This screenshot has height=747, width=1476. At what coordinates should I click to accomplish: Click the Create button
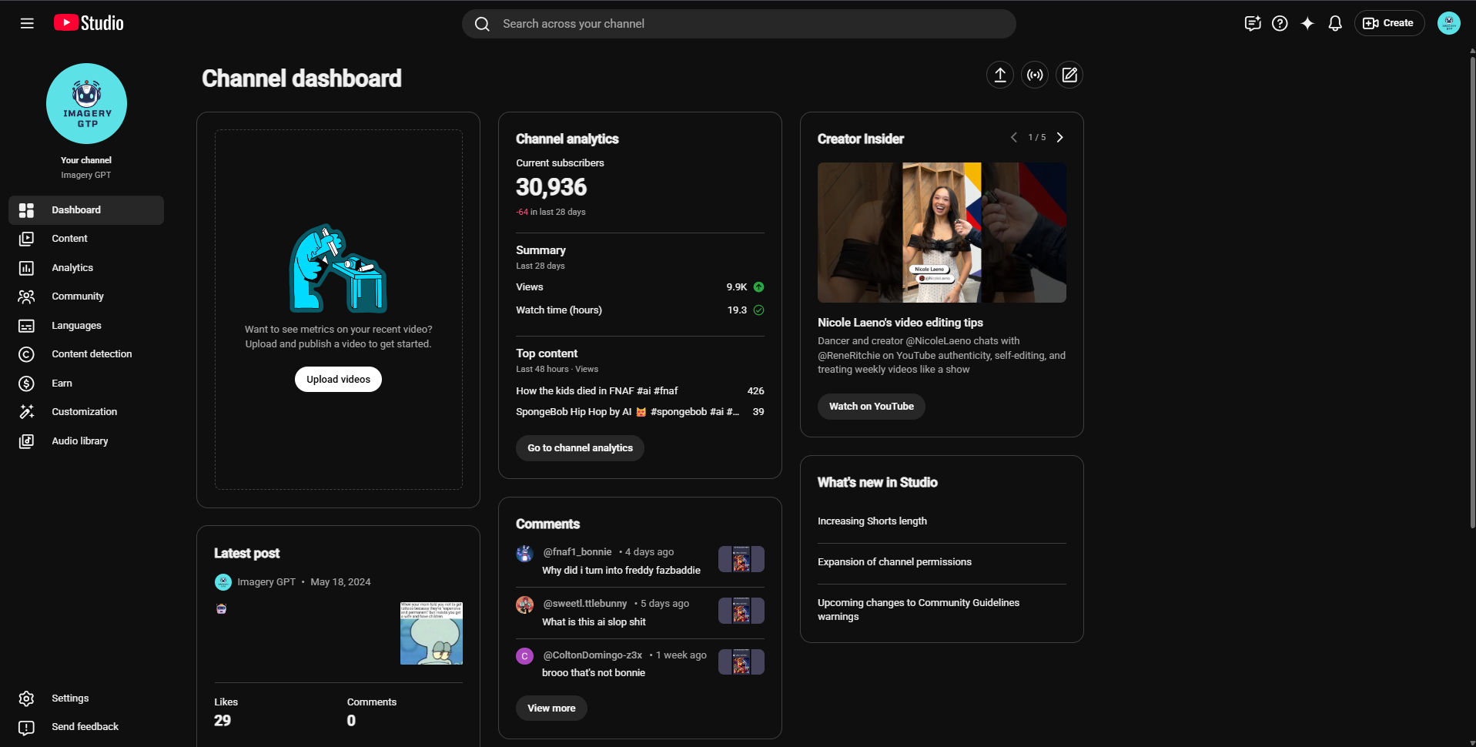(1389, 23)
